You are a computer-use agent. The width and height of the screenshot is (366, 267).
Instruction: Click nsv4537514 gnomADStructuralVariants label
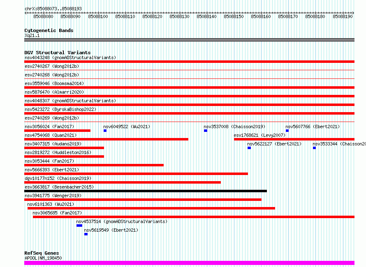[122, 221]
